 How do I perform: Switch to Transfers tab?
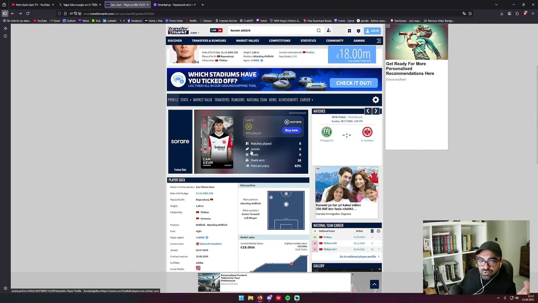pyautogui.click(x=222, y=100)
